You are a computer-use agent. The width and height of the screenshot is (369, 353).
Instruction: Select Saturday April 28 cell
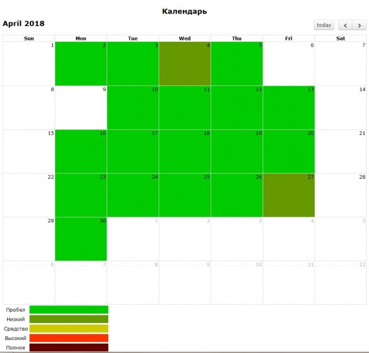(x=340, y=195)
